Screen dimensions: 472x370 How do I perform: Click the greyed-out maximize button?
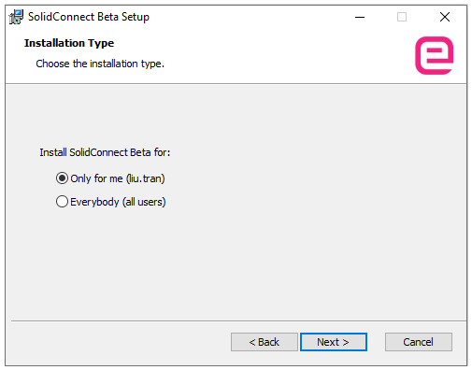(402, 17)
